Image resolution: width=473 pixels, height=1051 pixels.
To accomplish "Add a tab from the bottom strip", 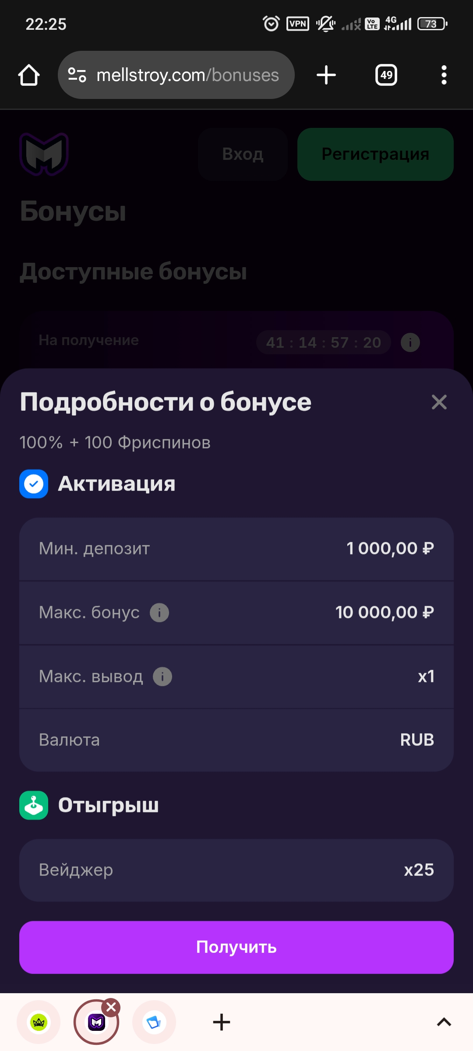I will pyautogui.click(x=222, y=1023).
